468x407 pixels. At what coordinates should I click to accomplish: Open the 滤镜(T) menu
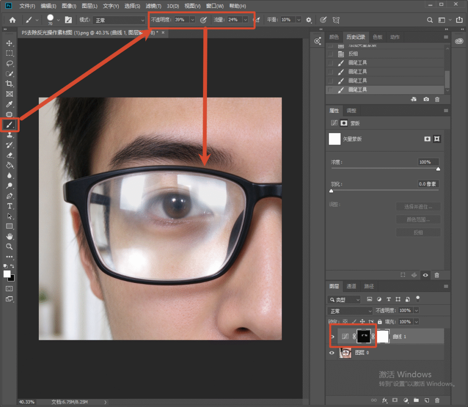click(x=154, y=6)
